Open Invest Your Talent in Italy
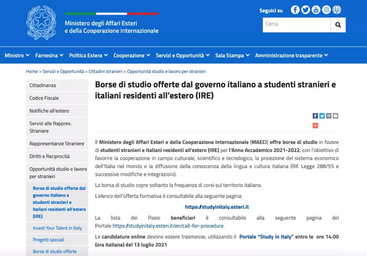 coord(57,228)
